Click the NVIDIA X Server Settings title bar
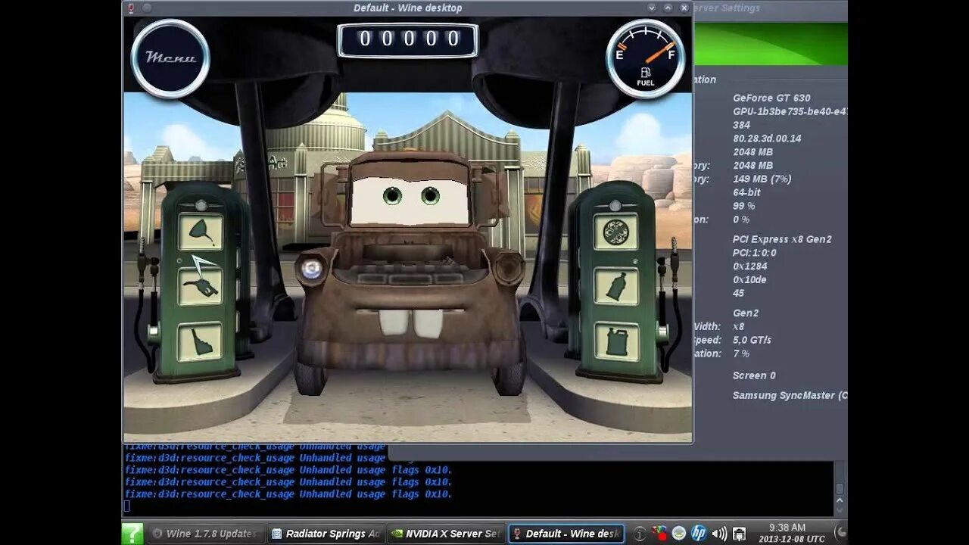Screen dimensions: 969x545 coord(770,8)
